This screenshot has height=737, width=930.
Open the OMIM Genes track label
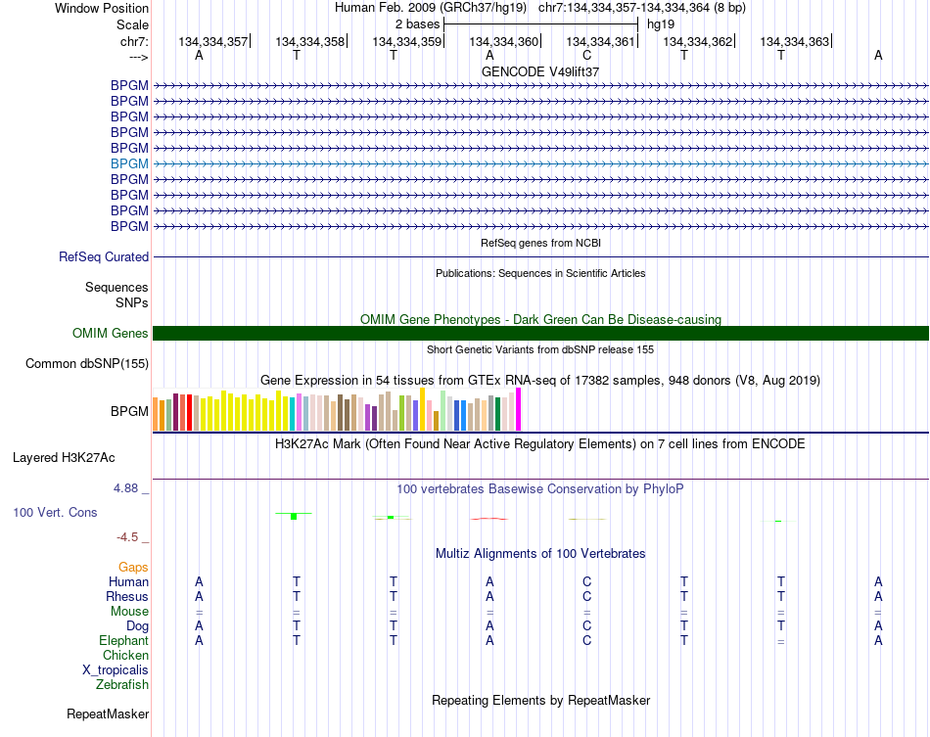click(111, 334)
